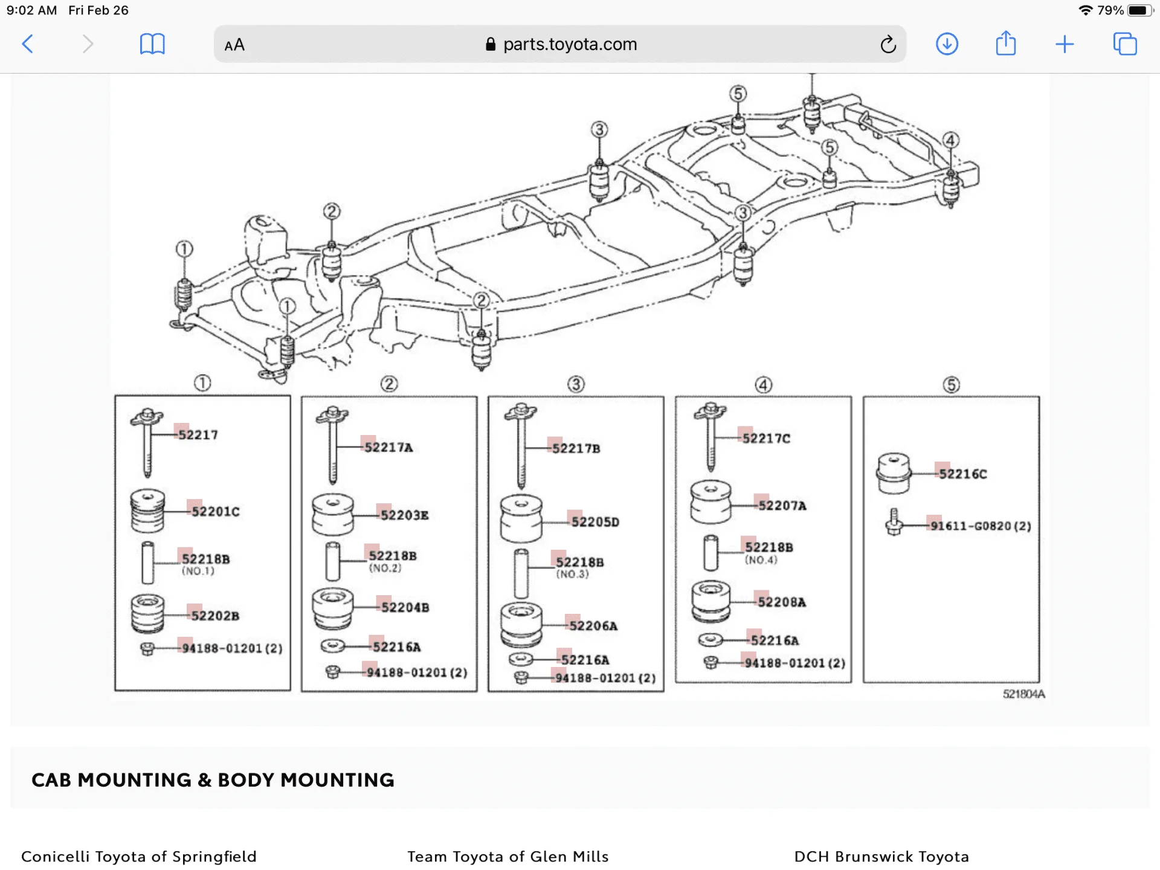Open Team Toyota of Glen Mills

(507, 856)
